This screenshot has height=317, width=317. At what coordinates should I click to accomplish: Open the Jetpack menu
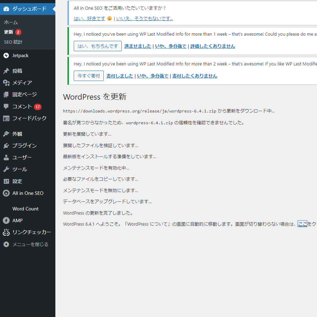pyautogui.click(x=28, y=55)
